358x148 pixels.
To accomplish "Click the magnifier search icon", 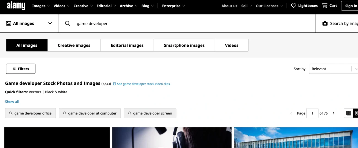I will pyautogui.click(x=67, y=24).
